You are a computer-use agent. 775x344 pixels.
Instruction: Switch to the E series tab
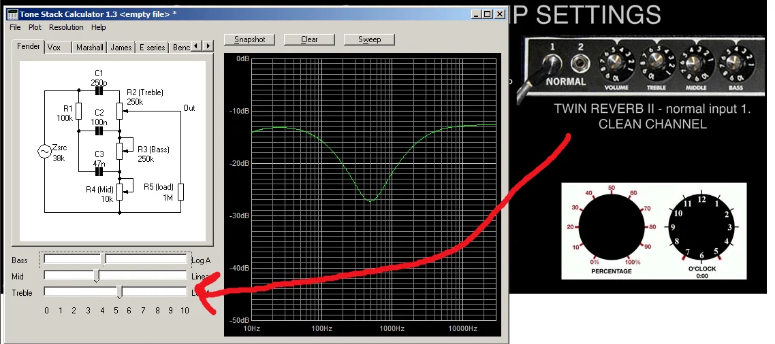coord(153,48)
